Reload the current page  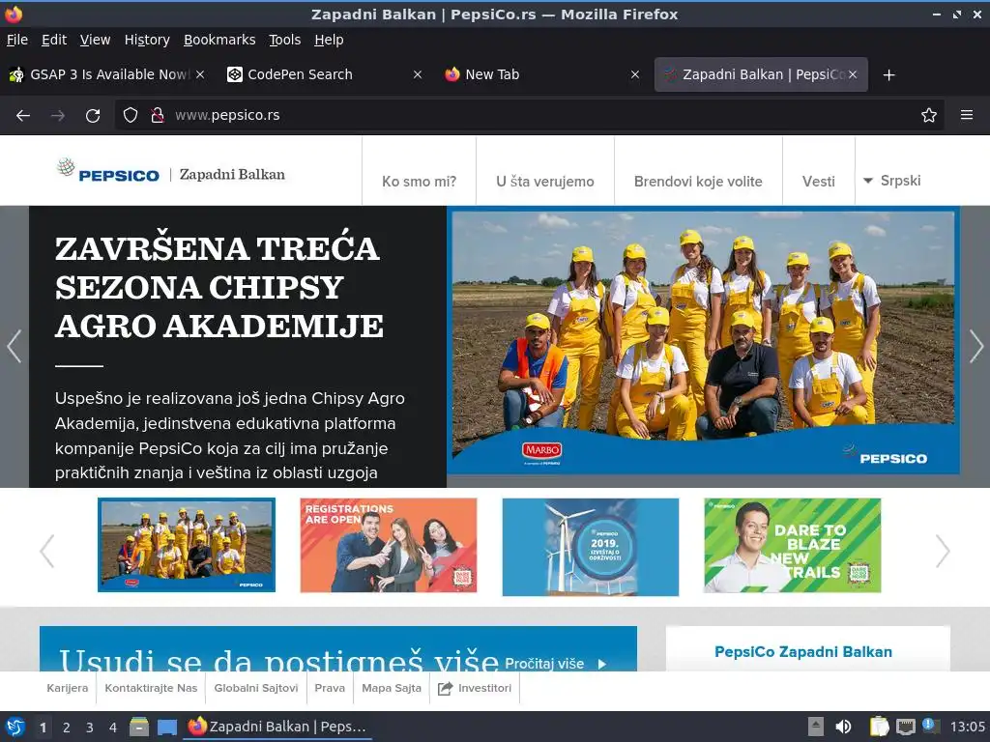93,116
